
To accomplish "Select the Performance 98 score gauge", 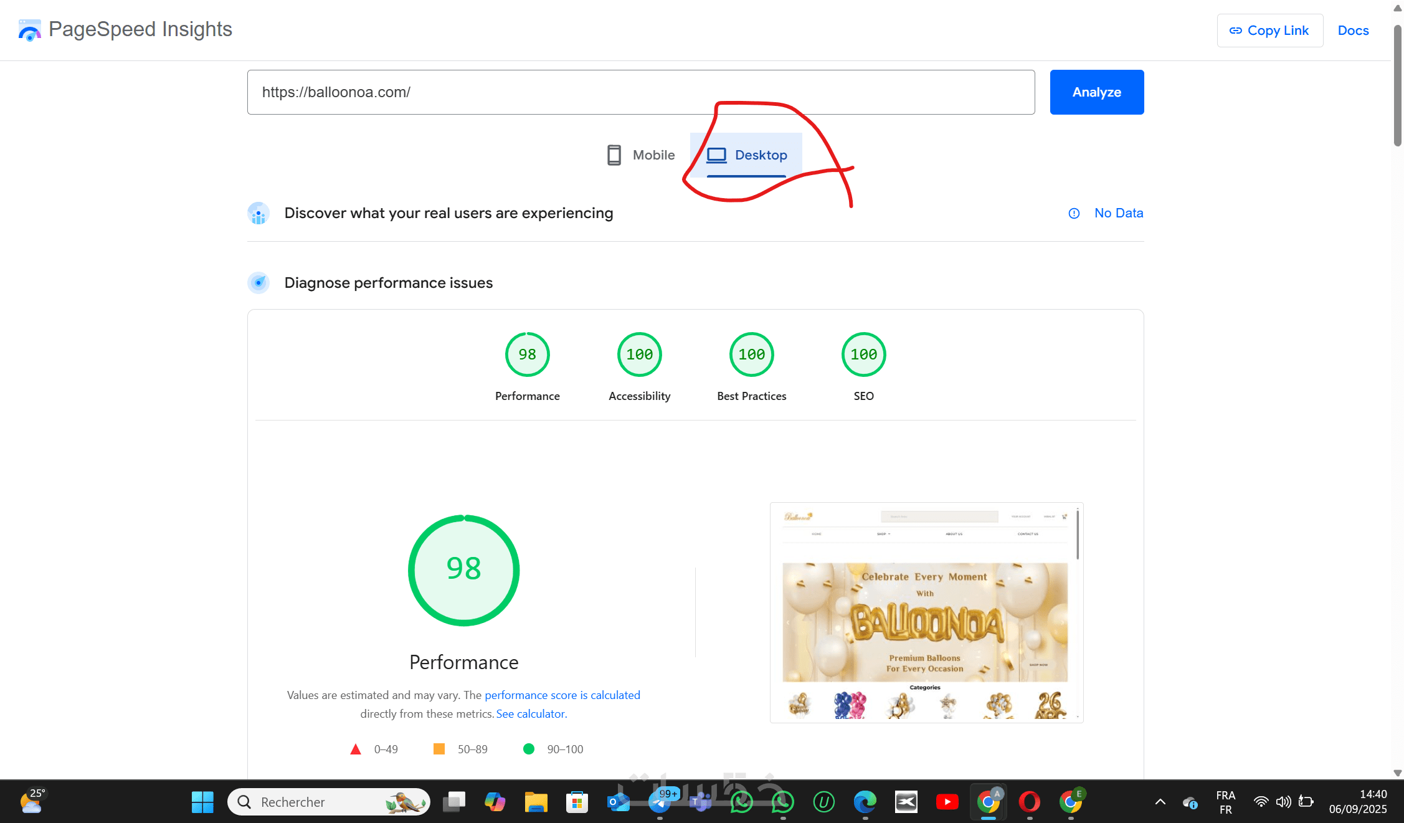I will point(527,354).
